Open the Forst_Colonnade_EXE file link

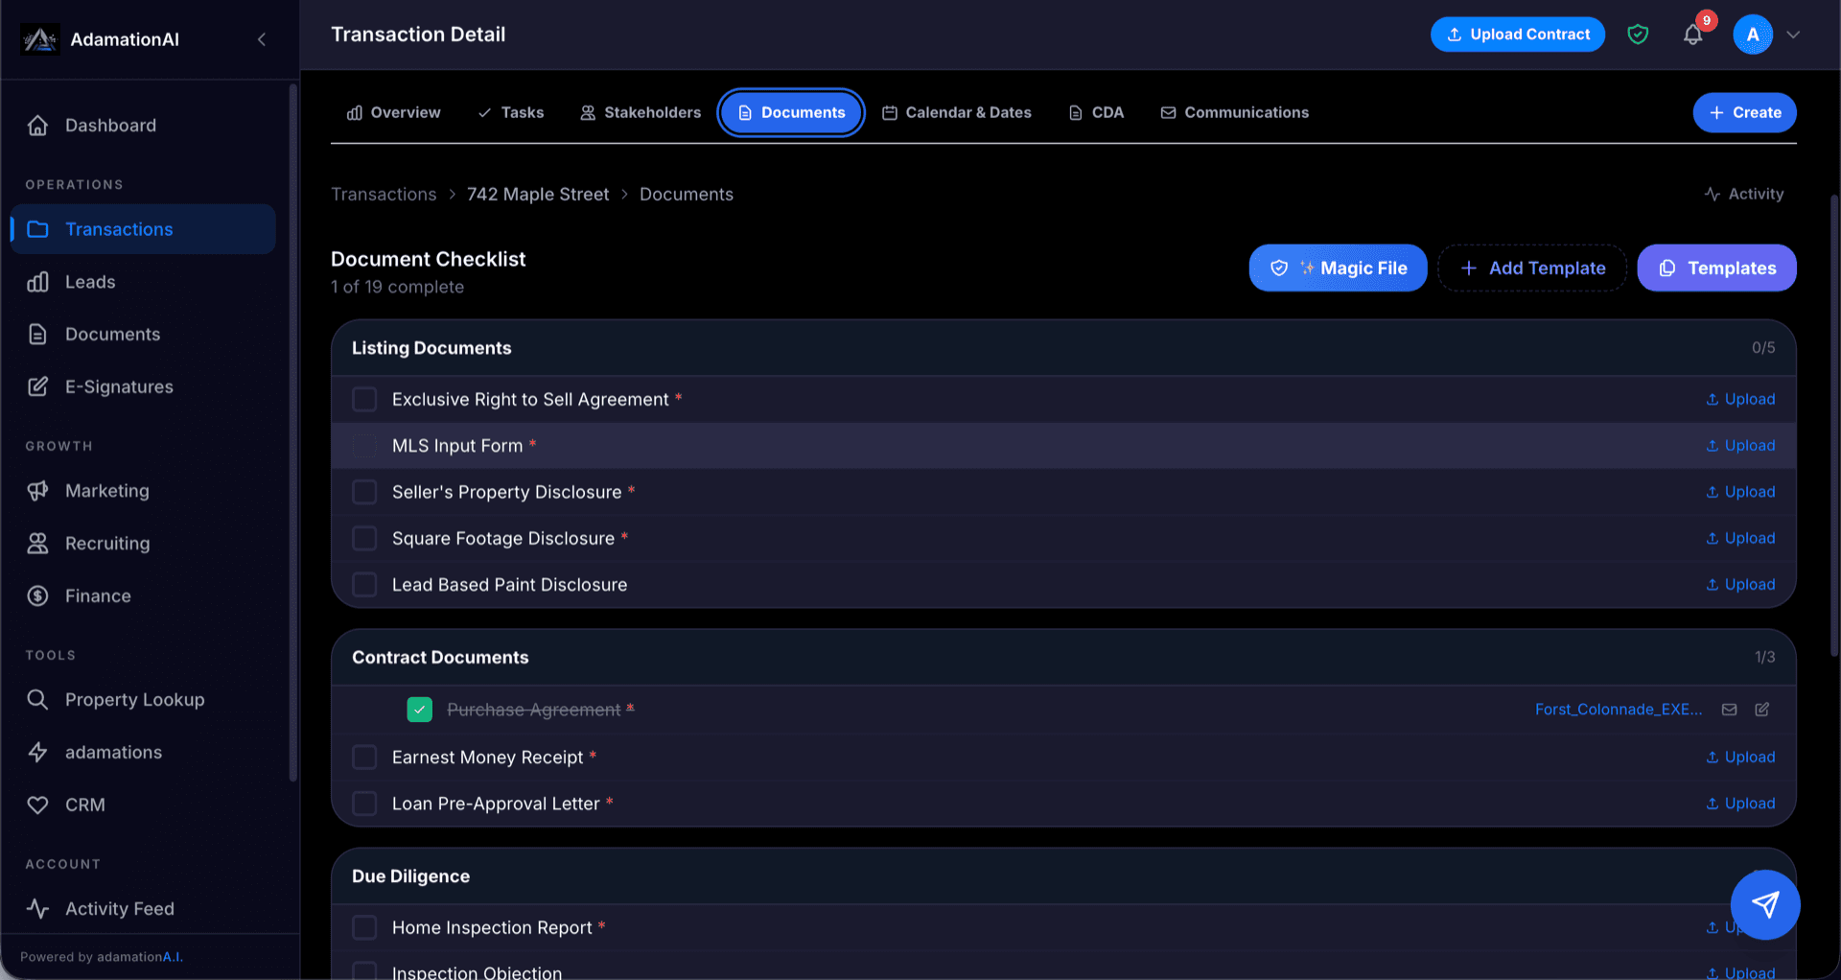(x=1619, y=710)
